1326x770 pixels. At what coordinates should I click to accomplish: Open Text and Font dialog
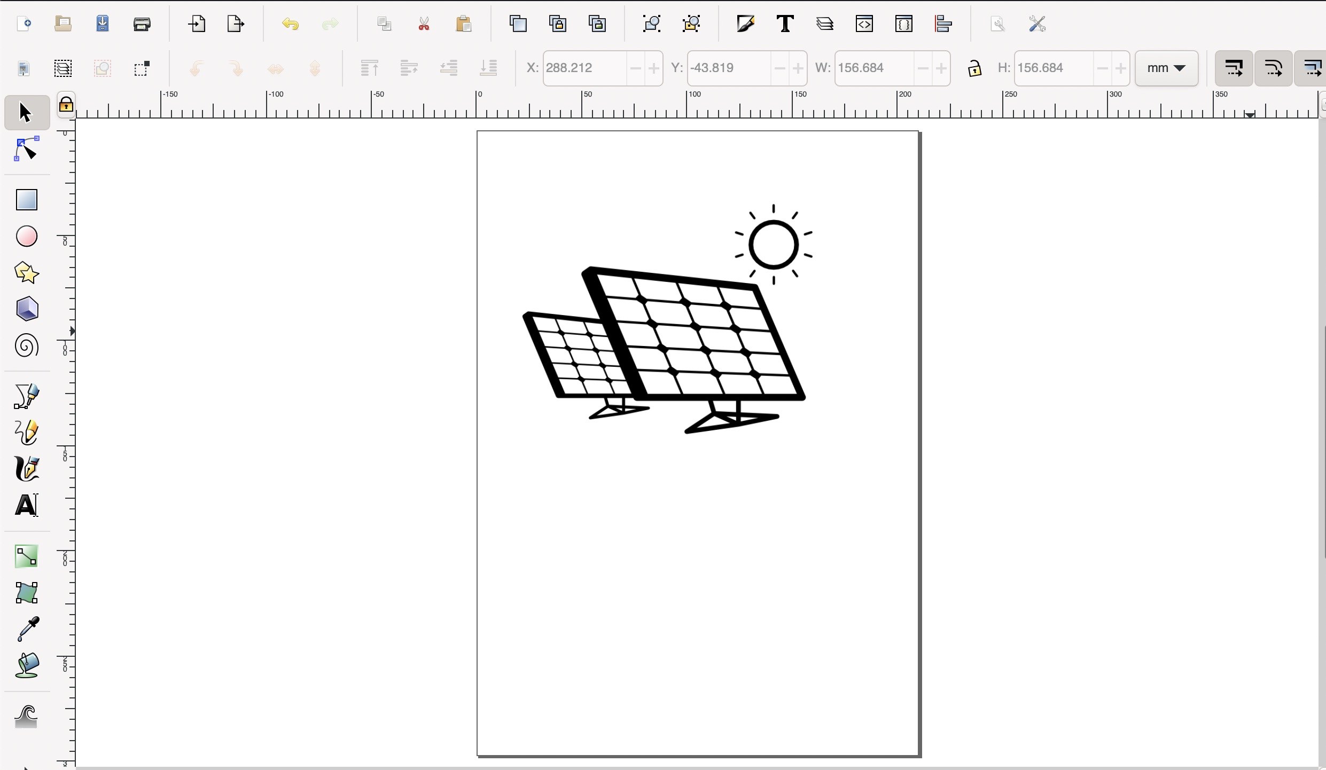pyautogui.click(x=785, y=24)
